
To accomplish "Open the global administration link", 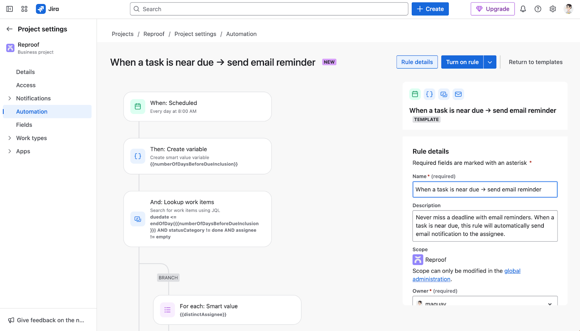I will tap(512, 271).
